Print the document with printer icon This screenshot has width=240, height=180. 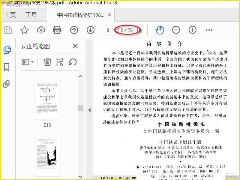point(57,30)
